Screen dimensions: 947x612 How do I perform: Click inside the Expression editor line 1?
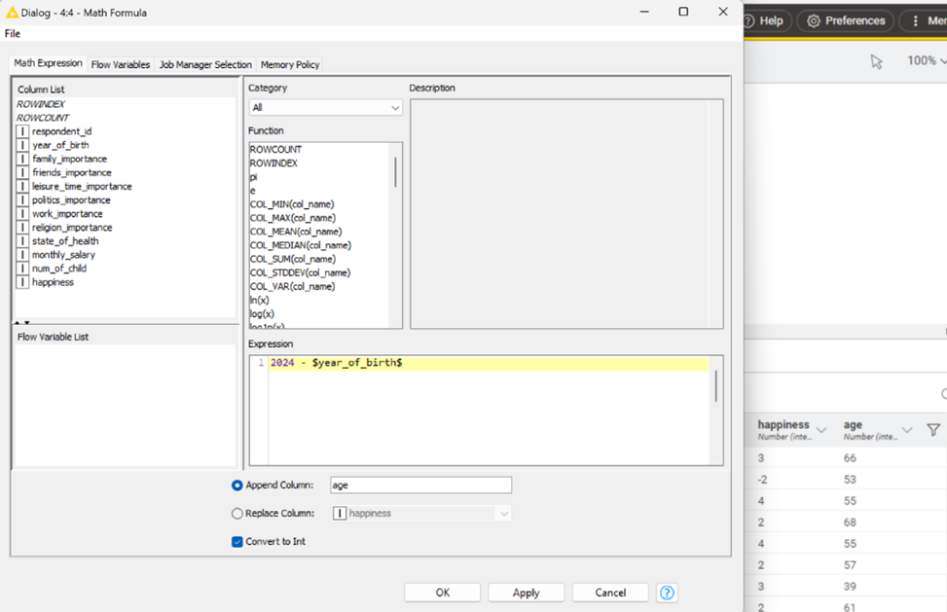click(488, 363)
